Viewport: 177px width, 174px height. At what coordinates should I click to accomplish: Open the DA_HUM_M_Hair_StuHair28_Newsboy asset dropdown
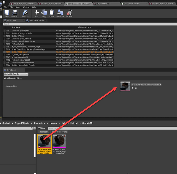[x=146, y=84]
